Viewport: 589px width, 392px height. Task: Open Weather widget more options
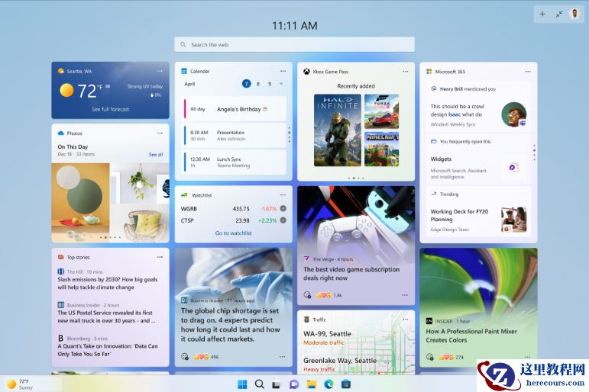(160, 71)
